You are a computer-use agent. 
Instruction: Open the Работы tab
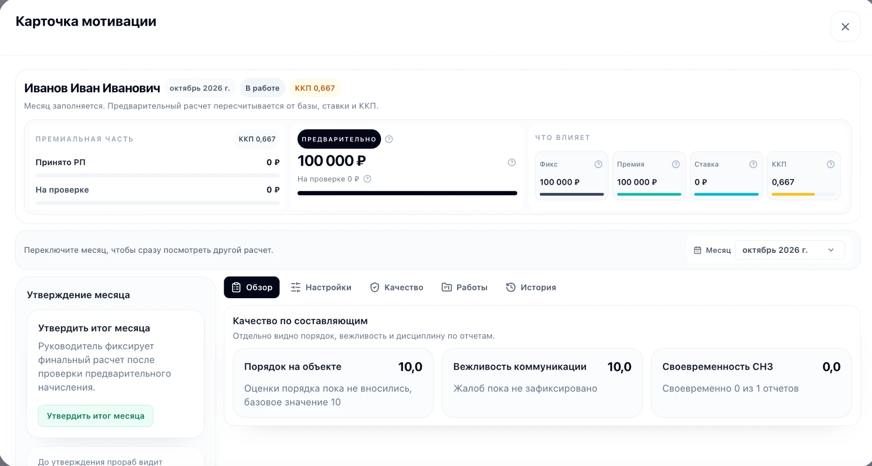pos(464,287)
